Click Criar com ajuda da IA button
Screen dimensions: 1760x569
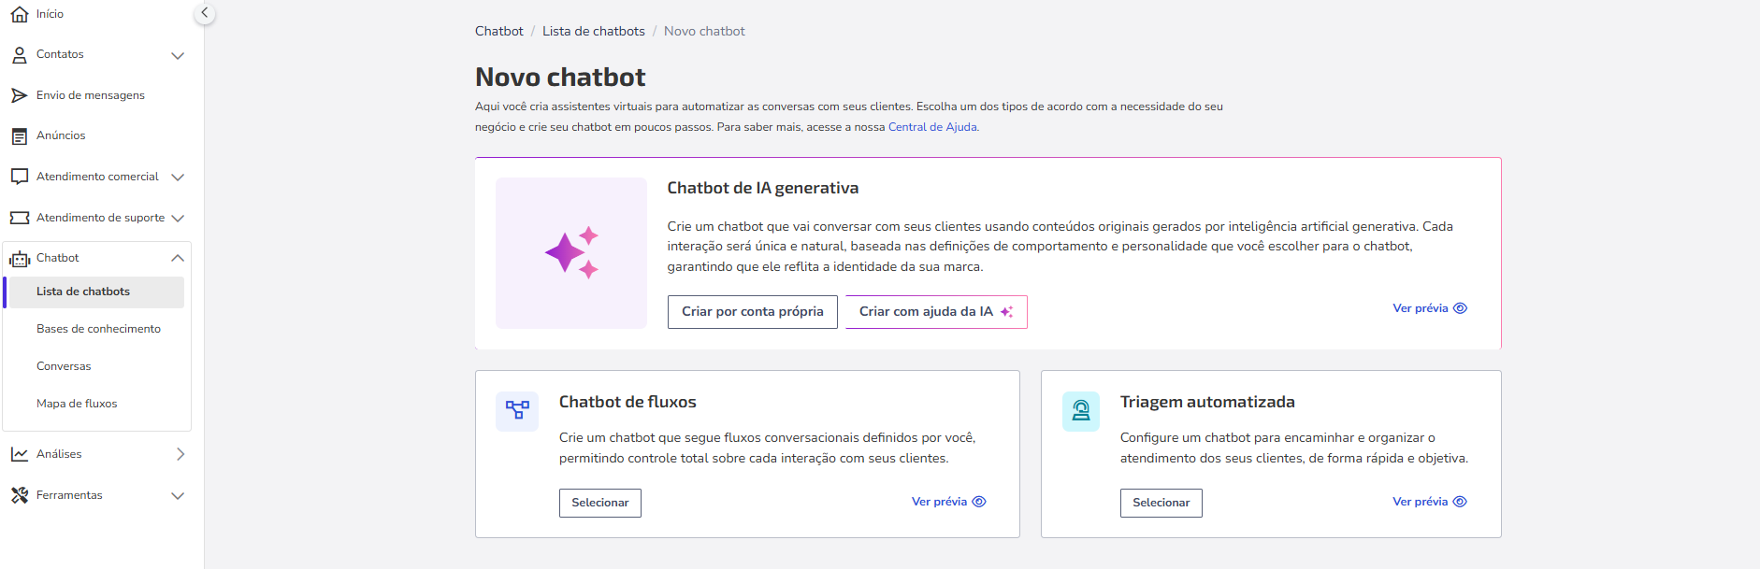click(x=936, y=312)
